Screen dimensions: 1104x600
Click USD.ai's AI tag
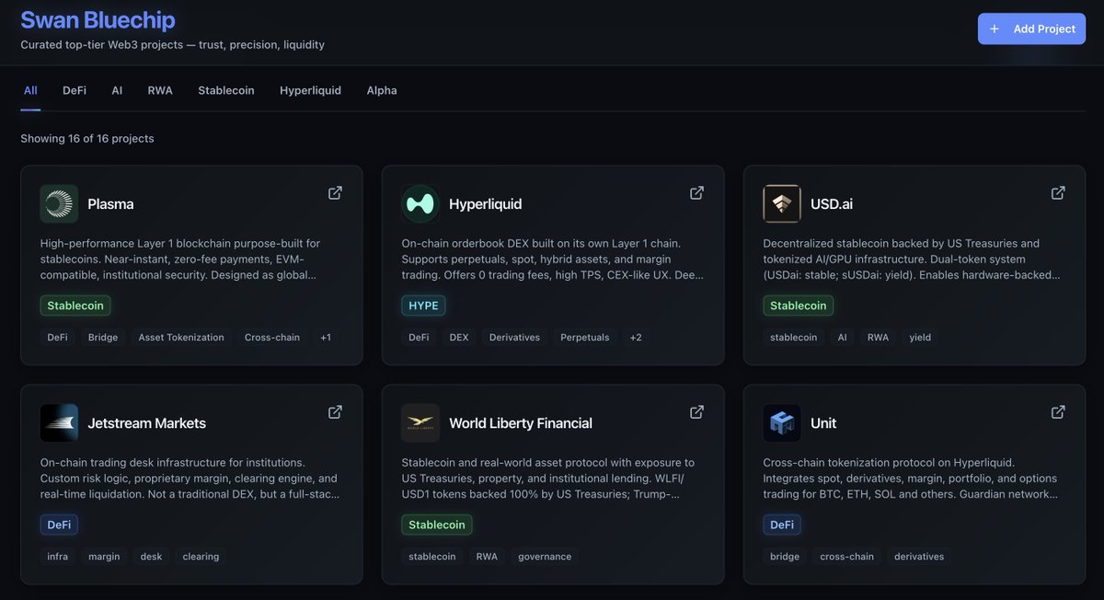point(842,338)
